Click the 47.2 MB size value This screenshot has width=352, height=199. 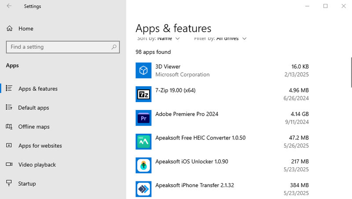tap(299, 138)
